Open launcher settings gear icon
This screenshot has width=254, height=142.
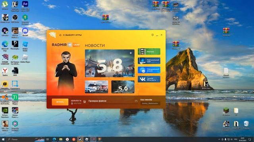(152, 35)
